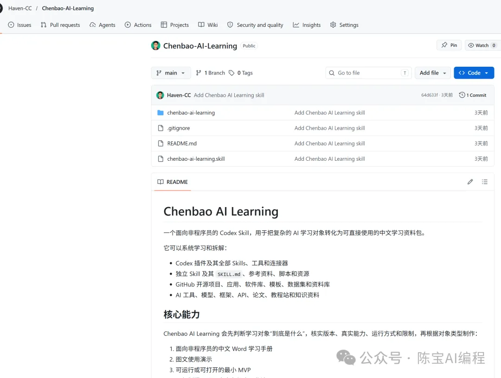Click the blue folder icon for chenbao-ai-learning
The height and width of the screenshot is (378, 501).
(161, 113)
